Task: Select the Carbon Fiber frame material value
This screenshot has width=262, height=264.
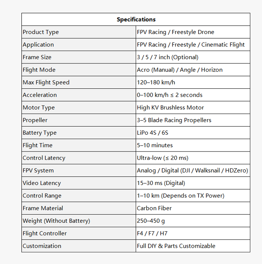Action: 154,208
